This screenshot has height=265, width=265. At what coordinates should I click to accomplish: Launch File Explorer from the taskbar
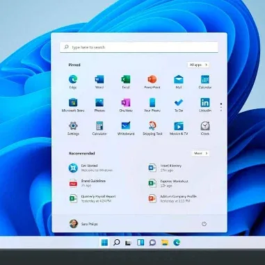165,243
